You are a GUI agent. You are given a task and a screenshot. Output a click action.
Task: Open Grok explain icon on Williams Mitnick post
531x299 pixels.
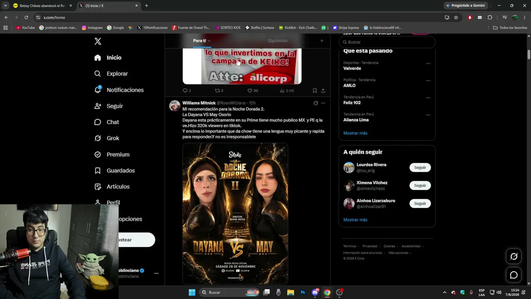[316, 103]
